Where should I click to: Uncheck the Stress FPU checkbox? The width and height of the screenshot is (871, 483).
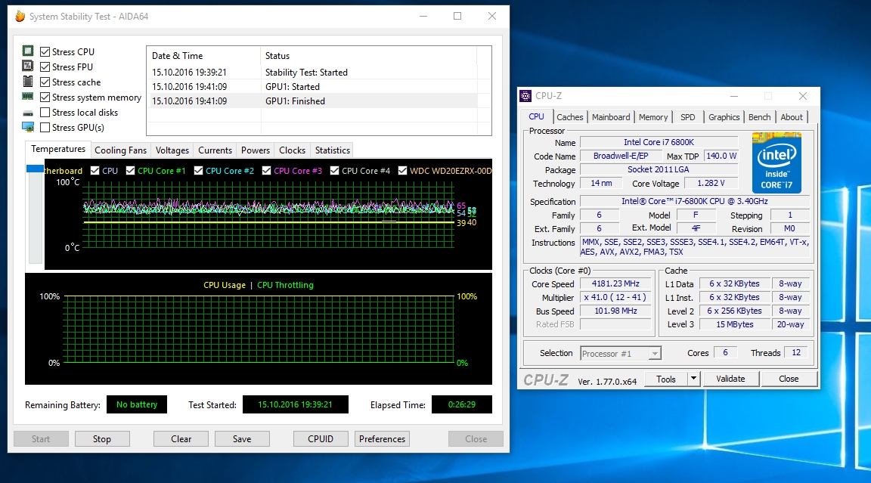coord(45,67)
